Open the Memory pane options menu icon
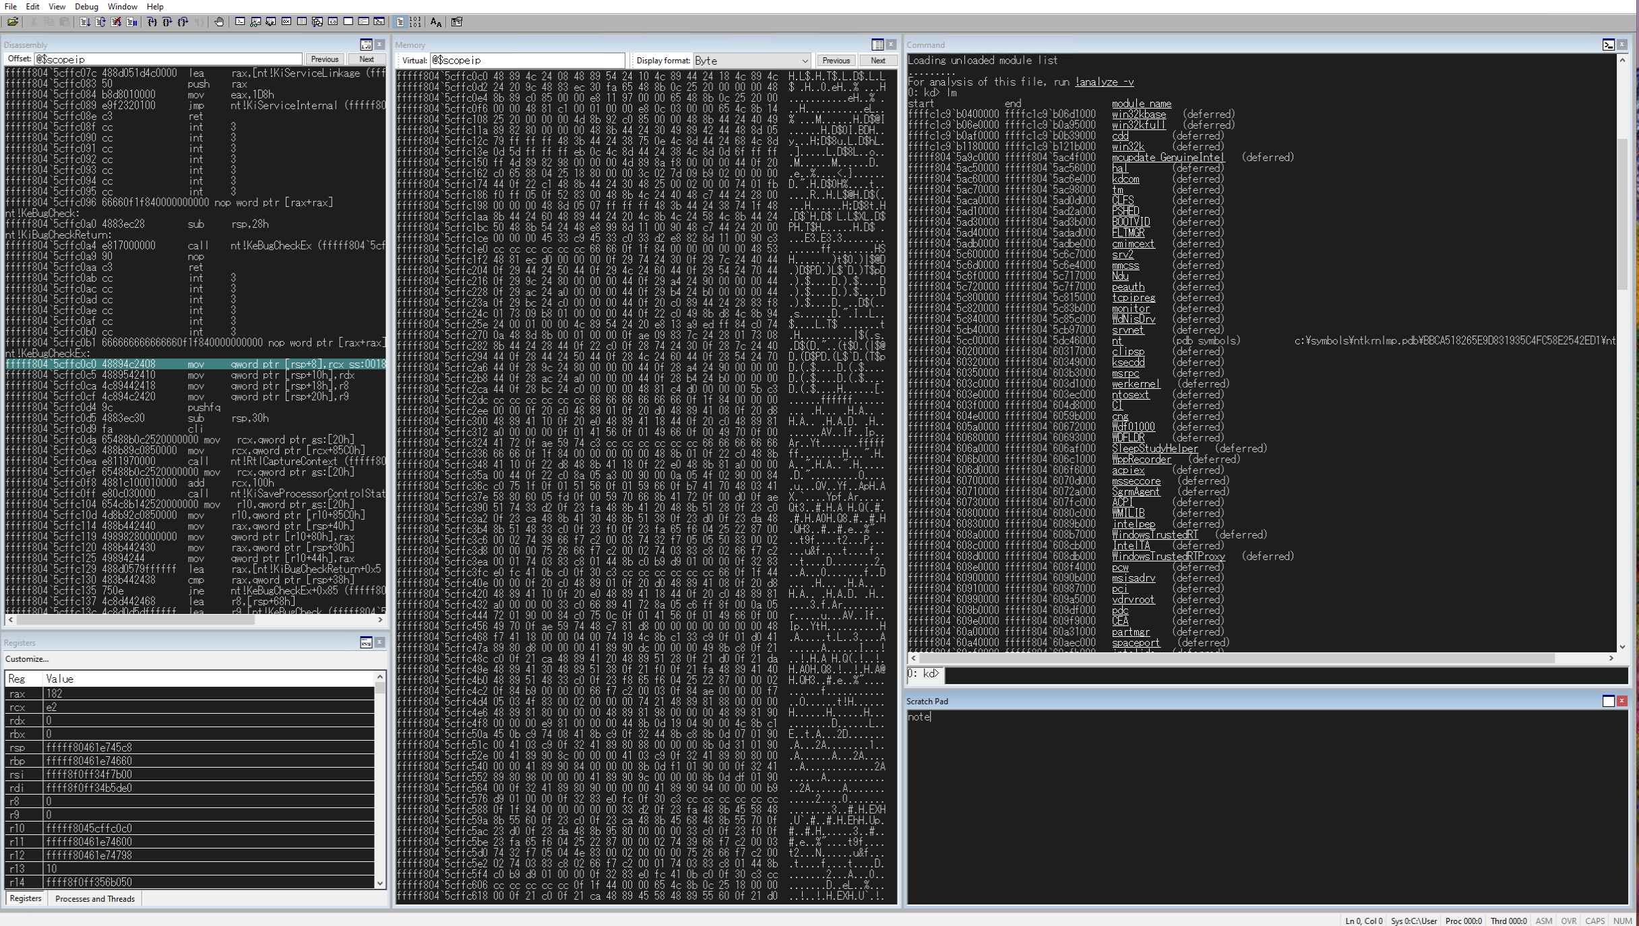The image size is (1639, 926). (x=877, y=44)
